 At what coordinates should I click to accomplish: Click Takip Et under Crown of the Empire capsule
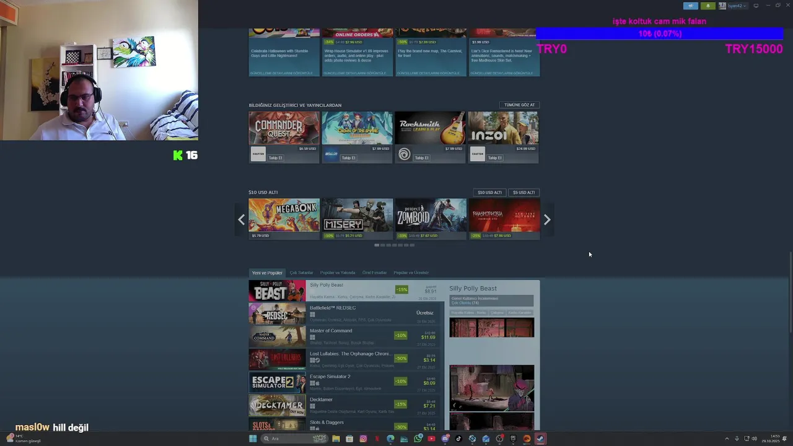pos(349,157)
